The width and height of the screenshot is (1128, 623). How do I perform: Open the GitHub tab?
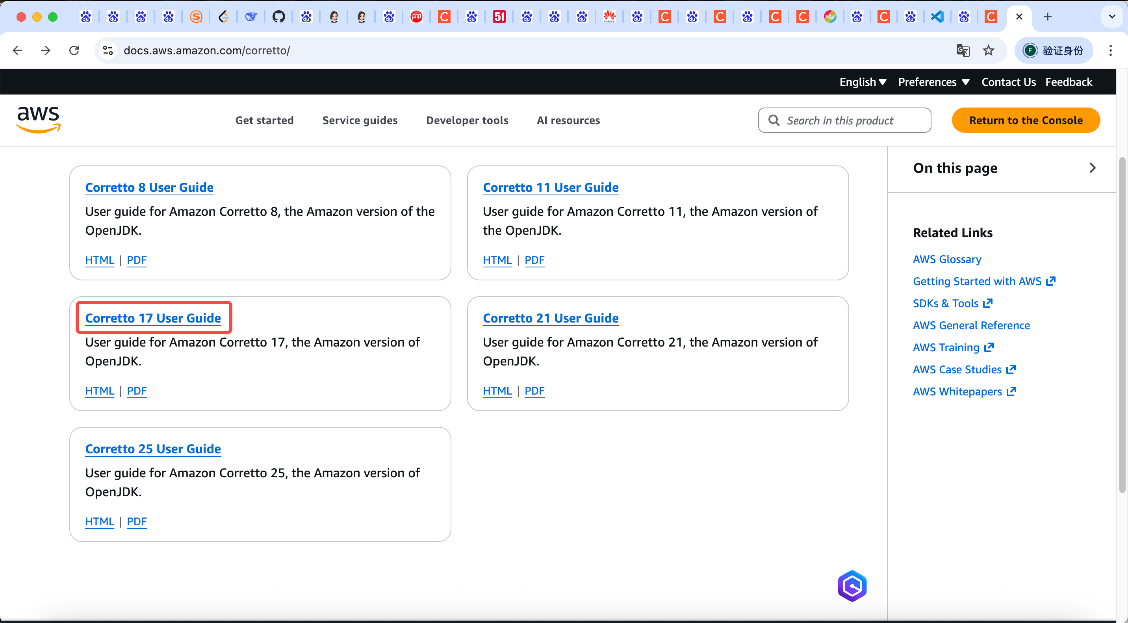pyautogui.click(x=278, y=17)
